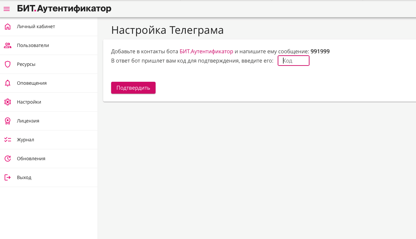
Task: Click the exit arrow icon for Выход
Action: [8, 177]
